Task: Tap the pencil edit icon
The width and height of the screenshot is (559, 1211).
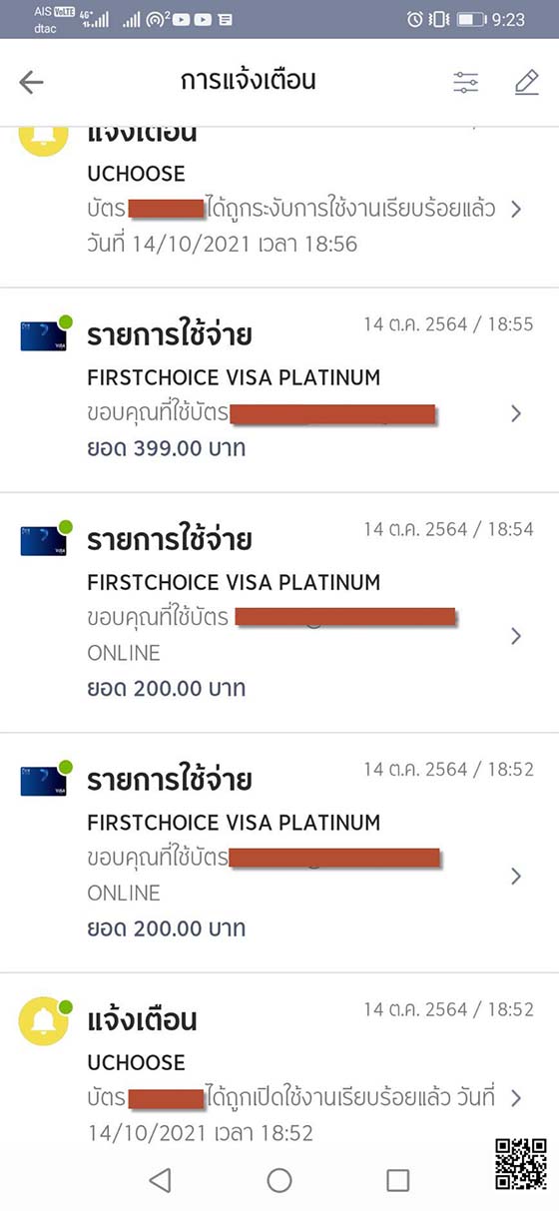Action: pos(527,83)
